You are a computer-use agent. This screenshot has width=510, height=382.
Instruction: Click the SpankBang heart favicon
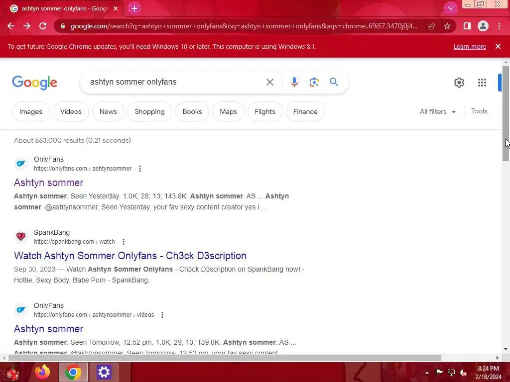pos(21,236)
